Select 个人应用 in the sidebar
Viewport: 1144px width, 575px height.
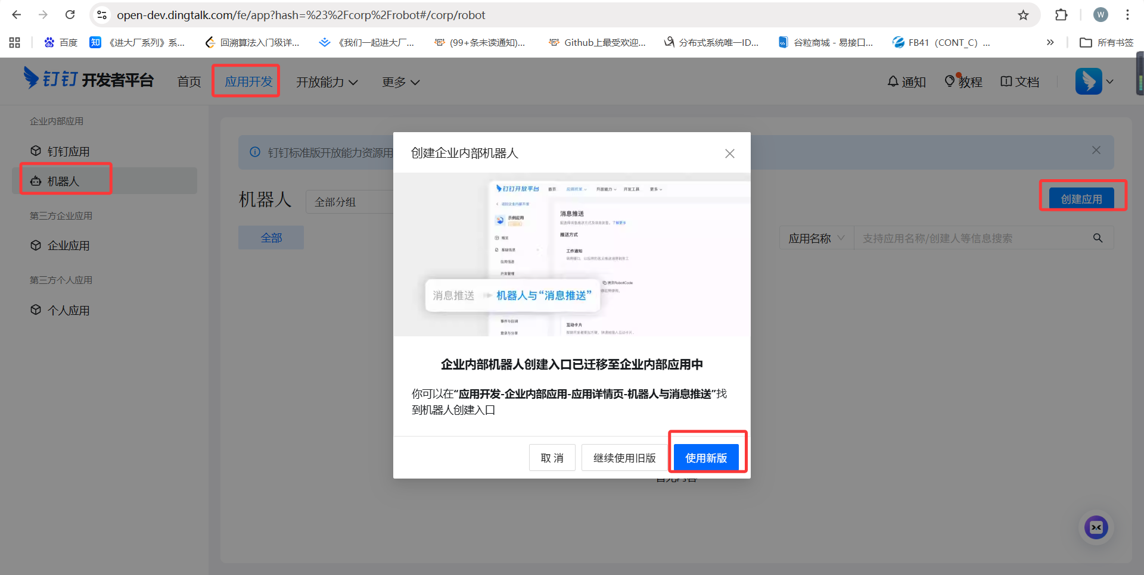(104, 310)
